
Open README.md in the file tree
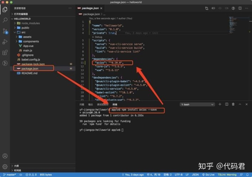click(x=29, y=73)
